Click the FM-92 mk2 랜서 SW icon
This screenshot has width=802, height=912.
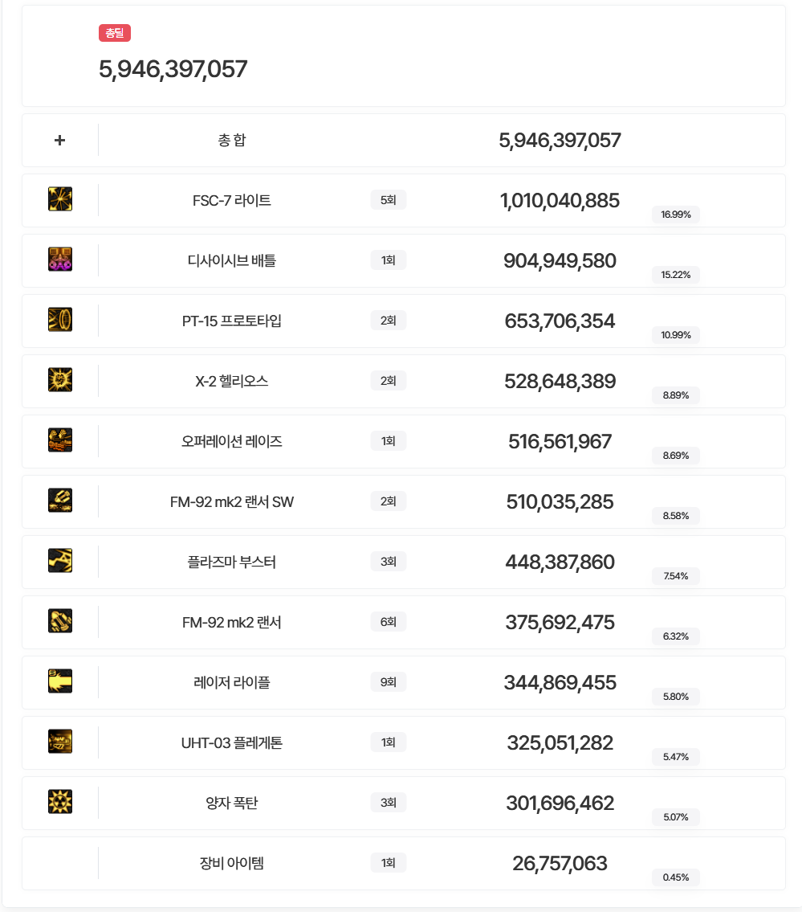(x=60, y=501)
